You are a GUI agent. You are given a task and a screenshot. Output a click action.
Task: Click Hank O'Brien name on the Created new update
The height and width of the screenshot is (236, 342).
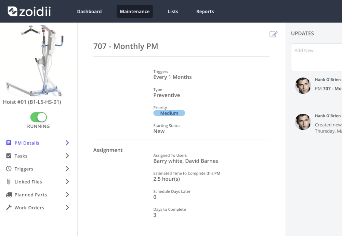click(x=328, y=116)
